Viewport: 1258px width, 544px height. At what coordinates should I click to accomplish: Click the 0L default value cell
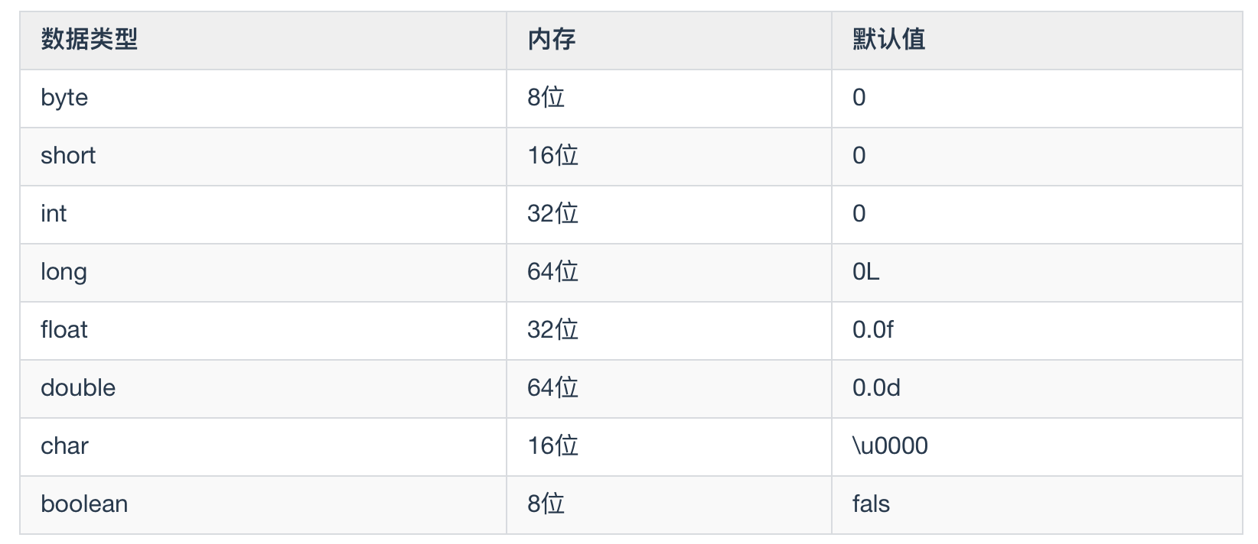tap(866, 272)
